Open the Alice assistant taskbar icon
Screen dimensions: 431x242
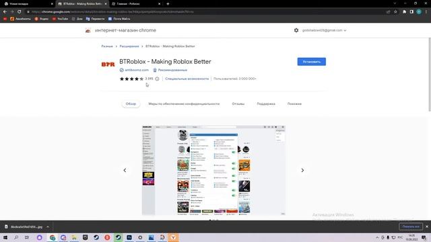point(40,237)
